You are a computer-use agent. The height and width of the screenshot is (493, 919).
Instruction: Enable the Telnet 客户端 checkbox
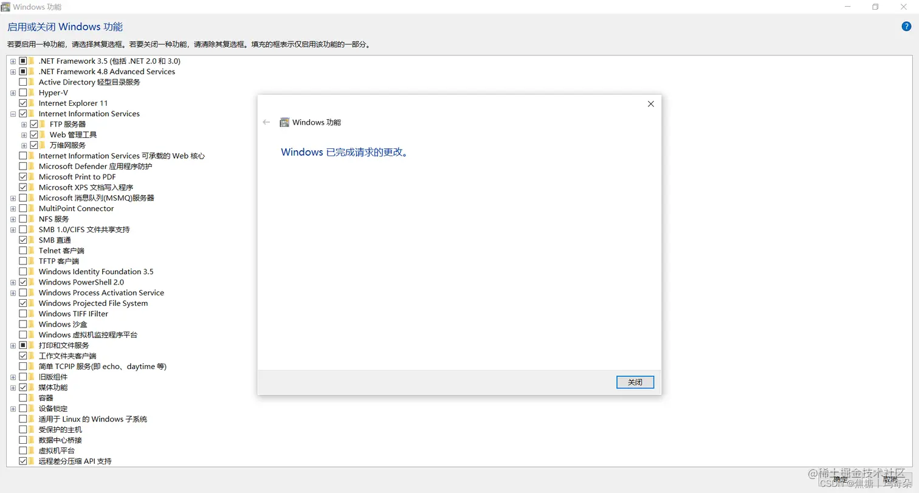(23, 250)
